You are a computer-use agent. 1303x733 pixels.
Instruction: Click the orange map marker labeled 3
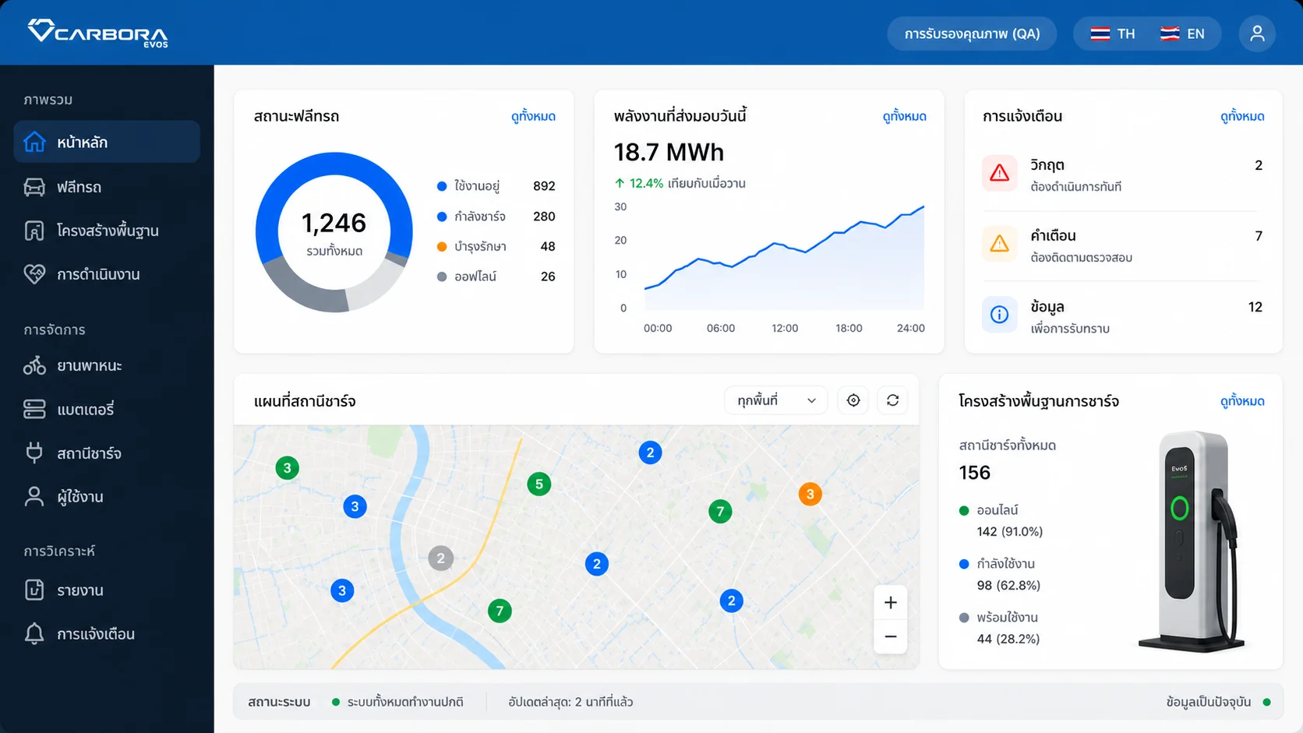(x=810, y=494)
